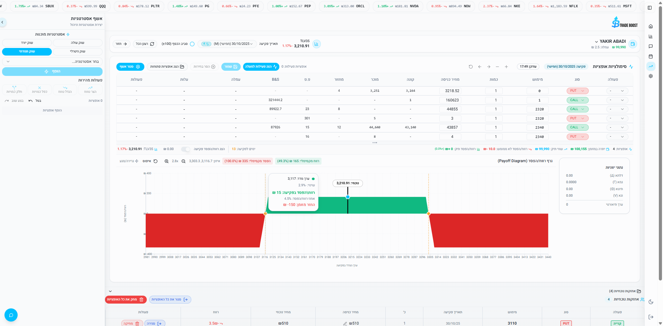663x326 pixels.
Task: Click the left arrow in simulator toolbar
Action: tap(480, 67)
